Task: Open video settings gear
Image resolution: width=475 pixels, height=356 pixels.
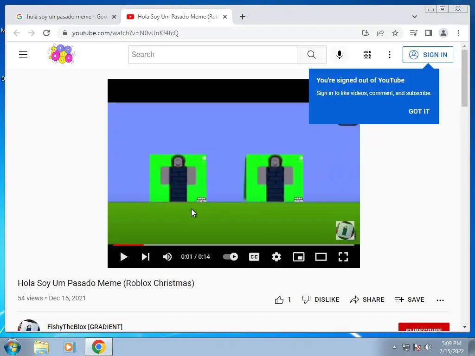Action: coord(276,257)
